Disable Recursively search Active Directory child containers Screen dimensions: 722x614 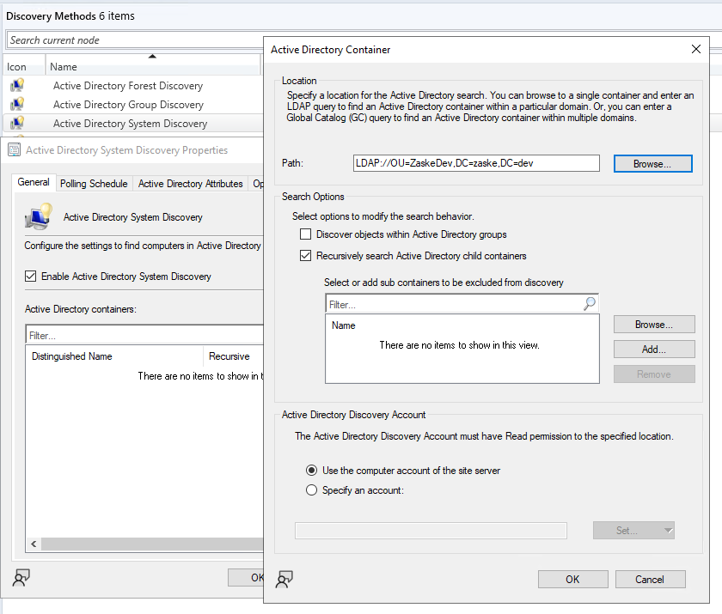click(305, 254)
